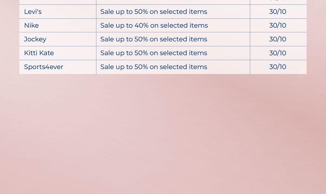Image resolution: width=326 pixels, height=194 pixels.
Task: Click the cut-off offer cell above Levi's offer
Action: tap(173, 2)
